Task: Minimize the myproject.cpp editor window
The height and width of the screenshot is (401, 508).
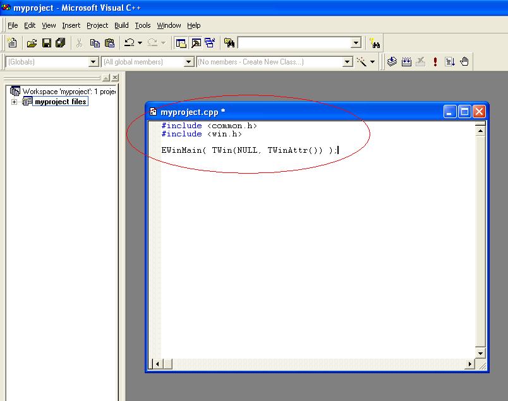Action: coord(450,112)
